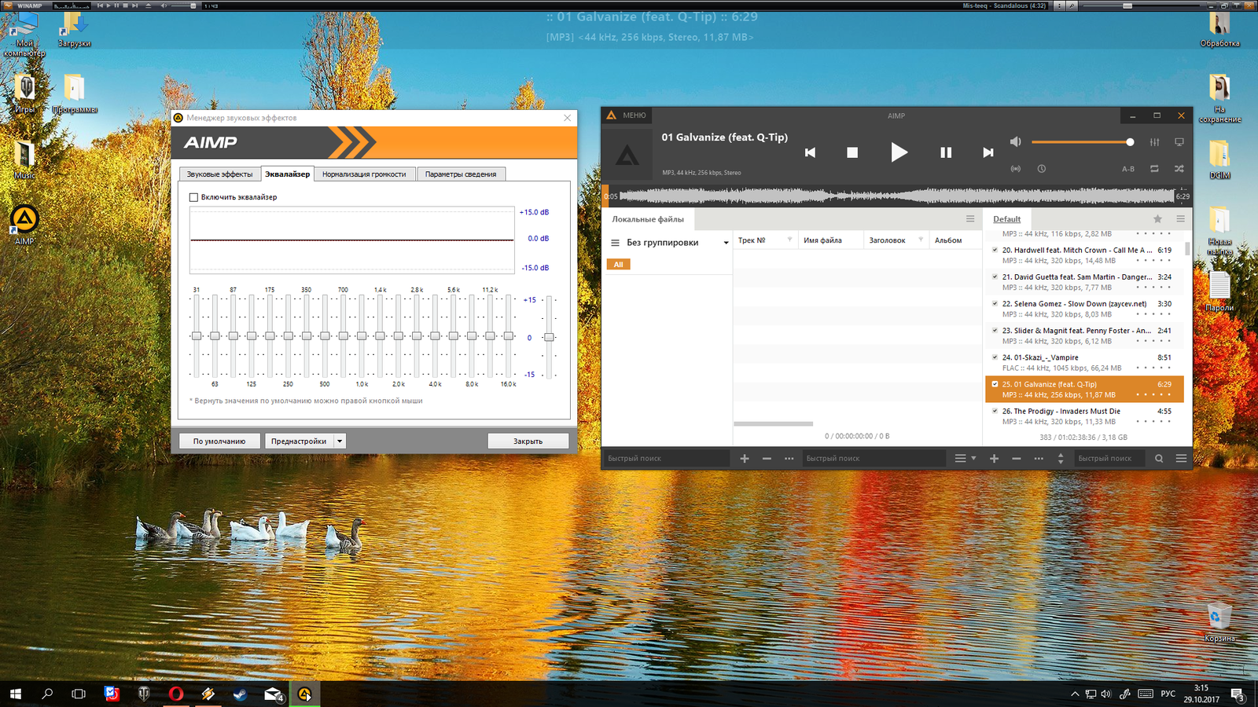Click Преднастройки button
Image resolution: width=1258 pixels, height=707 pixels.
click(x=299, y=441)
